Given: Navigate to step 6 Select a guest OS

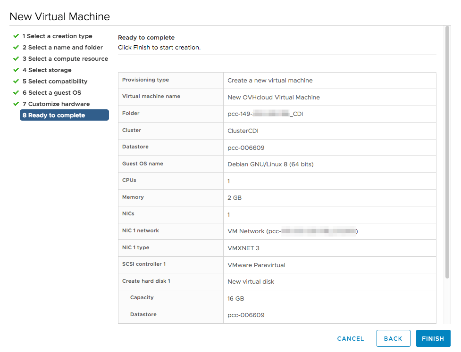Looking at the screenshot, I should [51, 93].
